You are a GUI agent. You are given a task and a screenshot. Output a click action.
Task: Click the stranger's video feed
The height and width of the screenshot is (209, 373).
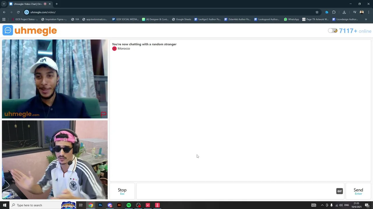55,79
